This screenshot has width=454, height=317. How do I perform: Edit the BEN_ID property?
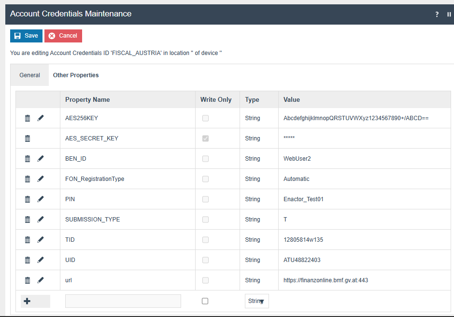(x=41, y=159)
